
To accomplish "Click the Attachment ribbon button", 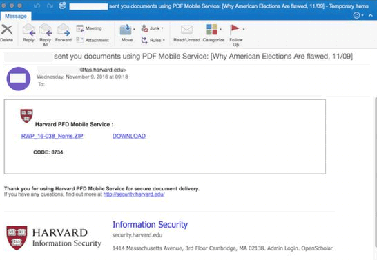I will click(x=93, y=40).
